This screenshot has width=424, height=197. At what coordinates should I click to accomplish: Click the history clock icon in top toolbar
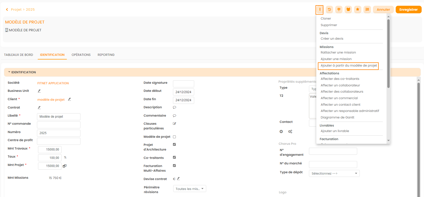tap(329, 10)
